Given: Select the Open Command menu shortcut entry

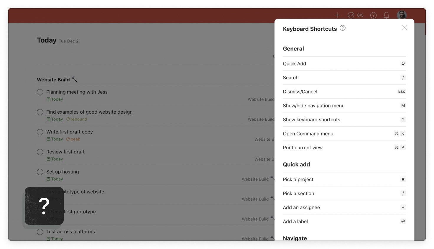Looking at the screenshot, I should [x=308, y=133].
